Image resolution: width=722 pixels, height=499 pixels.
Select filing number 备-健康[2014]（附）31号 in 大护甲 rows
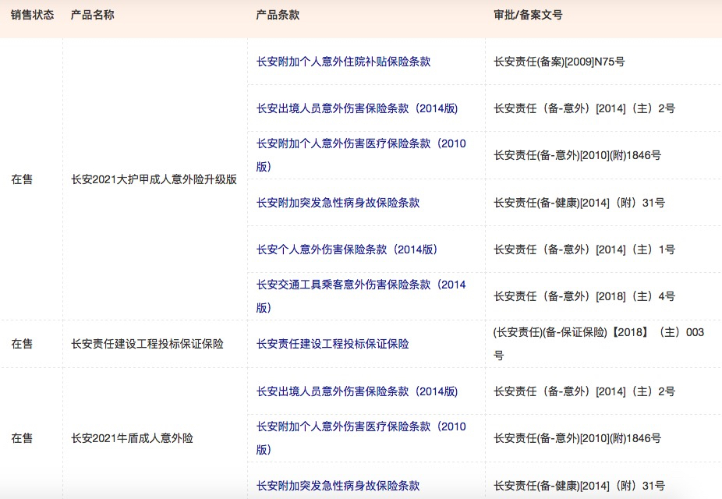coord(579,203)
